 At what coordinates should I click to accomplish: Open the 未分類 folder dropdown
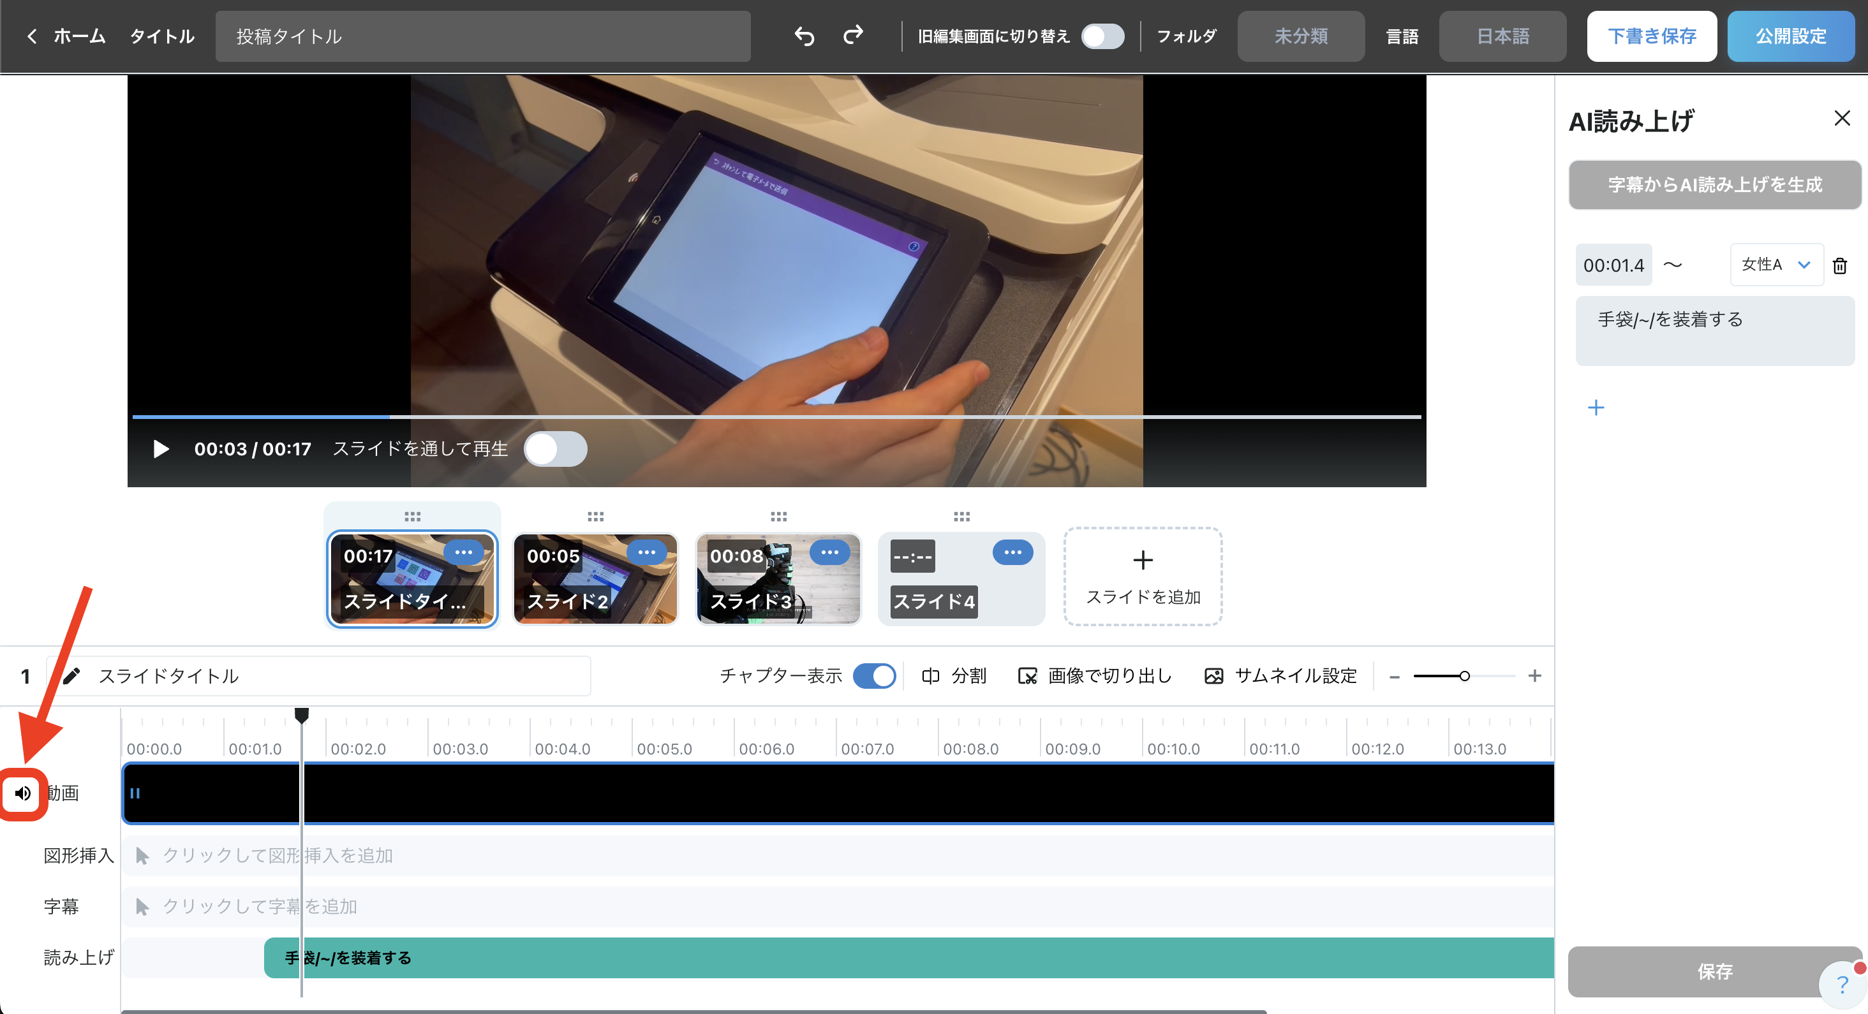(x=1300, y=36)
